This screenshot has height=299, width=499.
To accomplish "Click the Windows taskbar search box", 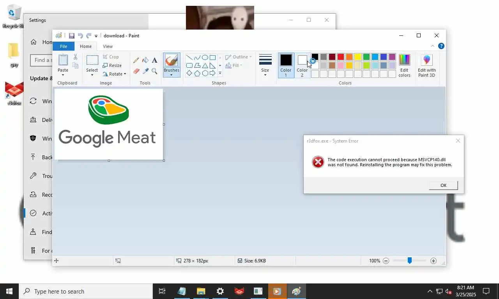I will 86,291.
